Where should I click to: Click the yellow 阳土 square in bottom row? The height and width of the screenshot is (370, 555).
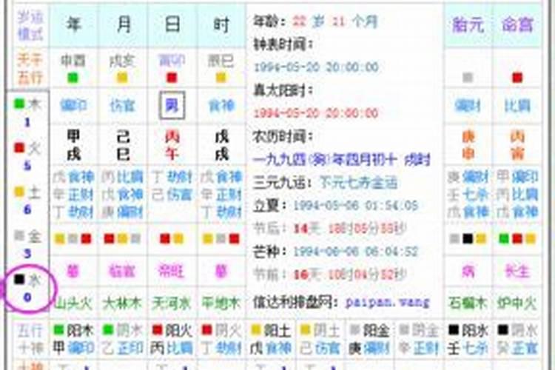[x=256, y=330]
